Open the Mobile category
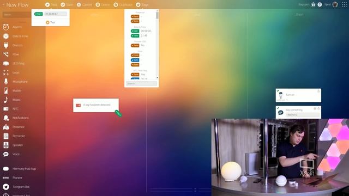This screenshot has height=196, width=349. pos(13,91)
